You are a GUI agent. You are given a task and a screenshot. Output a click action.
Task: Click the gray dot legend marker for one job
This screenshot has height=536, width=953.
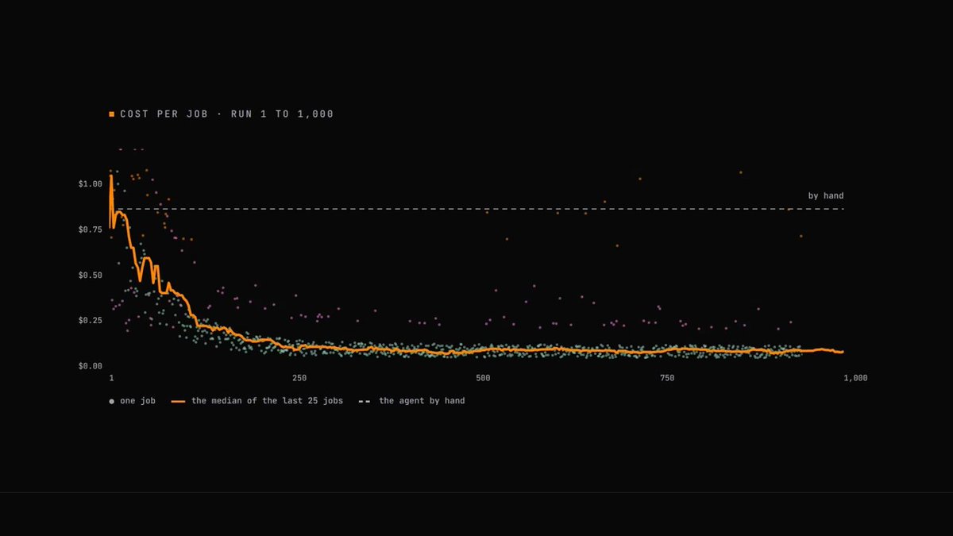point(112,402)
